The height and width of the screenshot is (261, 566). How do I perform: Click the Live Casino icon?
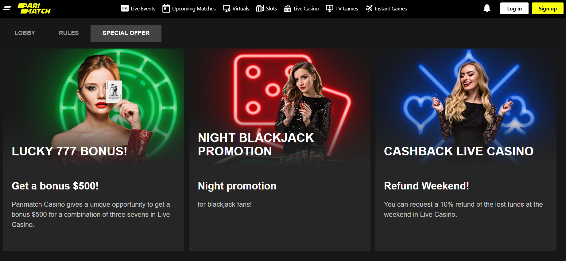(x=287, y=8)
